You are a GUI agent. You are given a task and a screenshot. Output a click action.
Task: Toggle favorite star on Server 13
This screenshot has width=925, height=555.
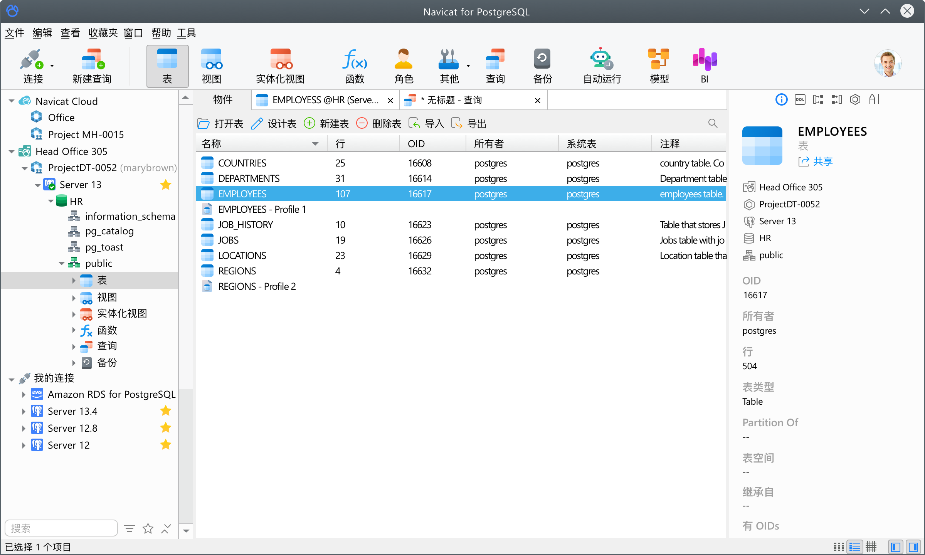[x=166, y=185]
